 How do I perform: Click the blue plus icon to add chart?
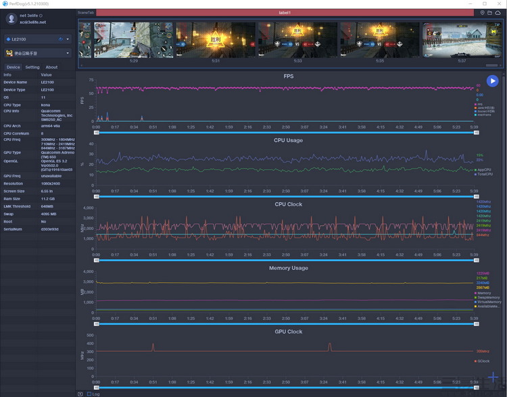pos(493,377)
